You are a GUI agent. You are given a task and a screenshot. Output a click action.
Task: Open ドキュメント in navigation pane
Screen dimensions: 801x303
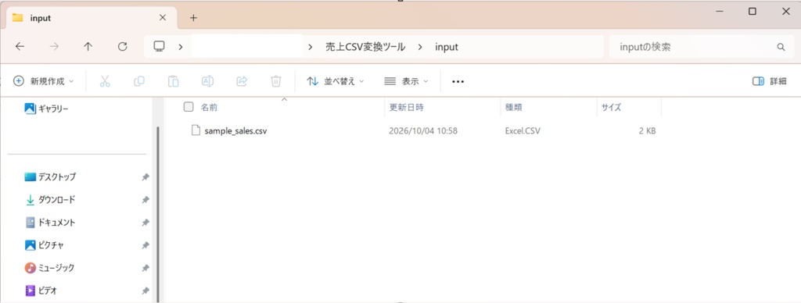click(x=50, y=223)
